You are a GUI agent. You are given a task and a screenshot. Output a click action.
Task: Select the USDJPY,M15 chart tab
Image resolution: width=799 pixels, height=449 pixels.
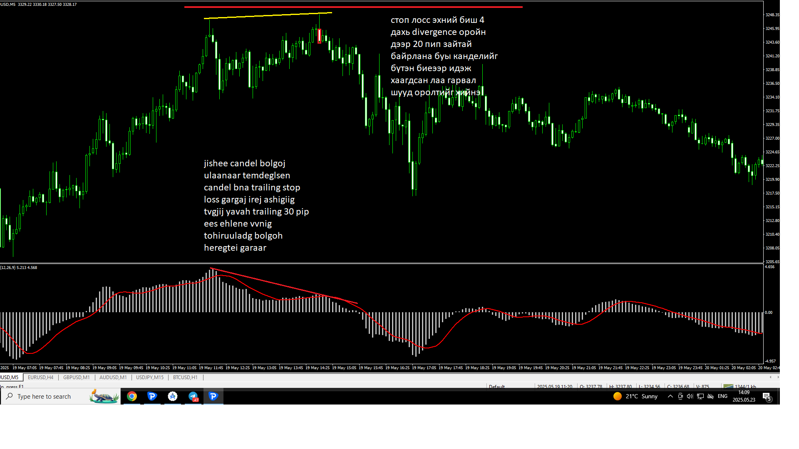pos(149,377)
